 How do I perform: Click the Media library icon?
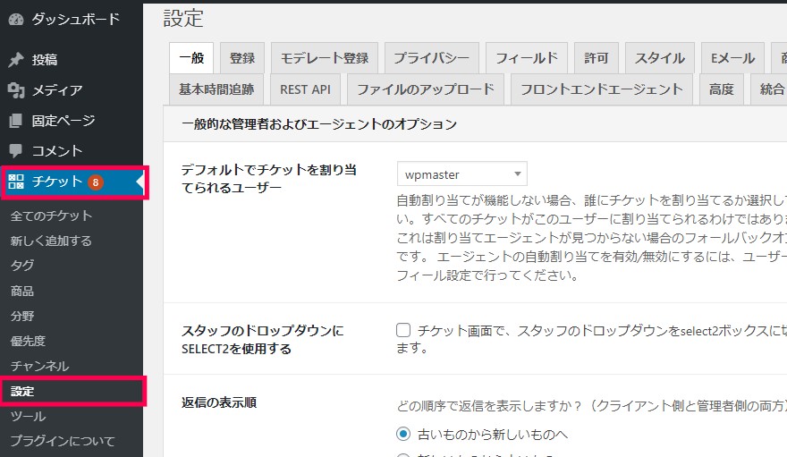[x=16, y=90]
